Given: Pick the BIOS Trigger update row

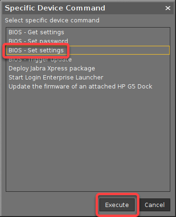Looking at the screenshot, I should point(88,59).
